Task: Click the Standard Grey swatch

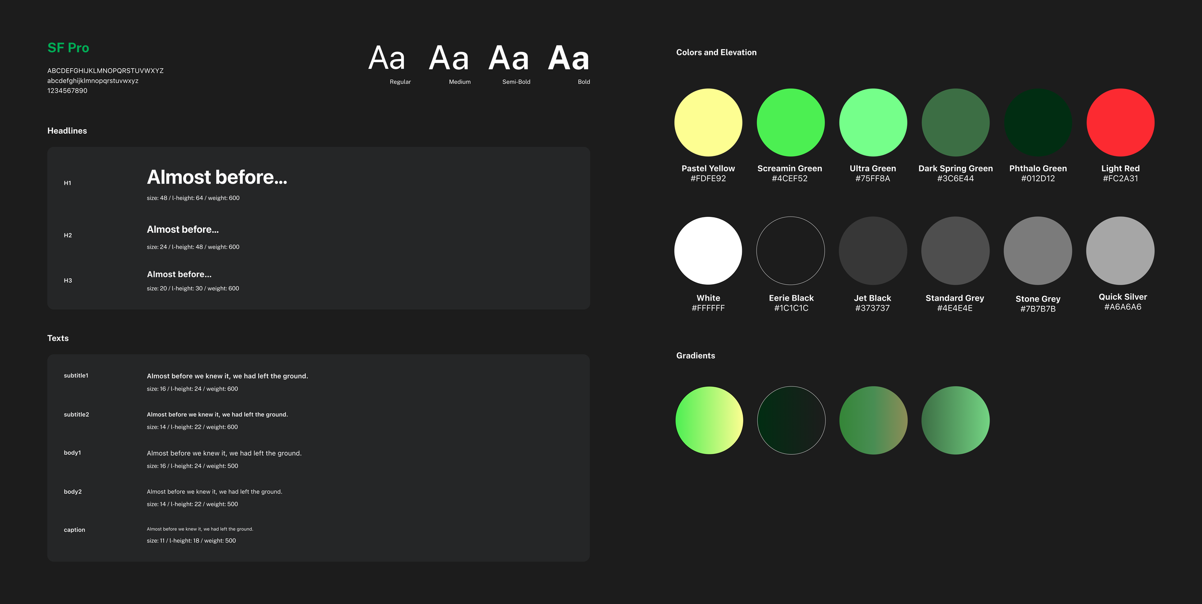Action: tap(955, 251)
